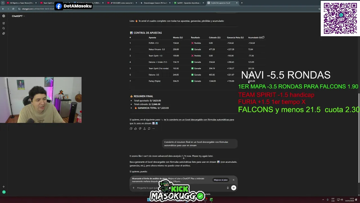This screenshot has width=360, height=203.
Task: Click the FURIA +1.5 bet cell
Action: (x=154, y=43)
